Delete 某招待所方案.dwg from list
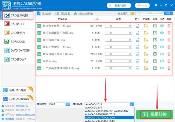The width and height of the screenshot is (175, 122). (169, 40)
